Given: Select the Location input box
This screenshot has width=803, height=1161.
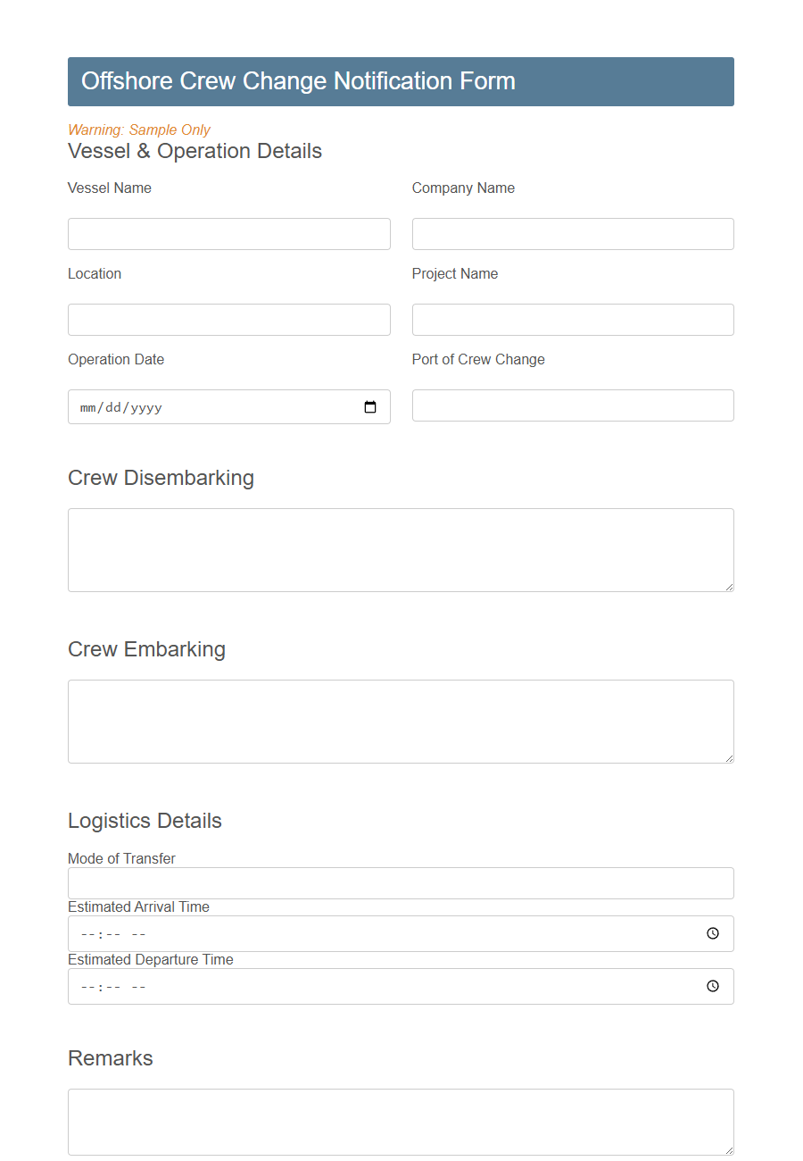Looking at the screenshot, I should [x=228, y=319].
